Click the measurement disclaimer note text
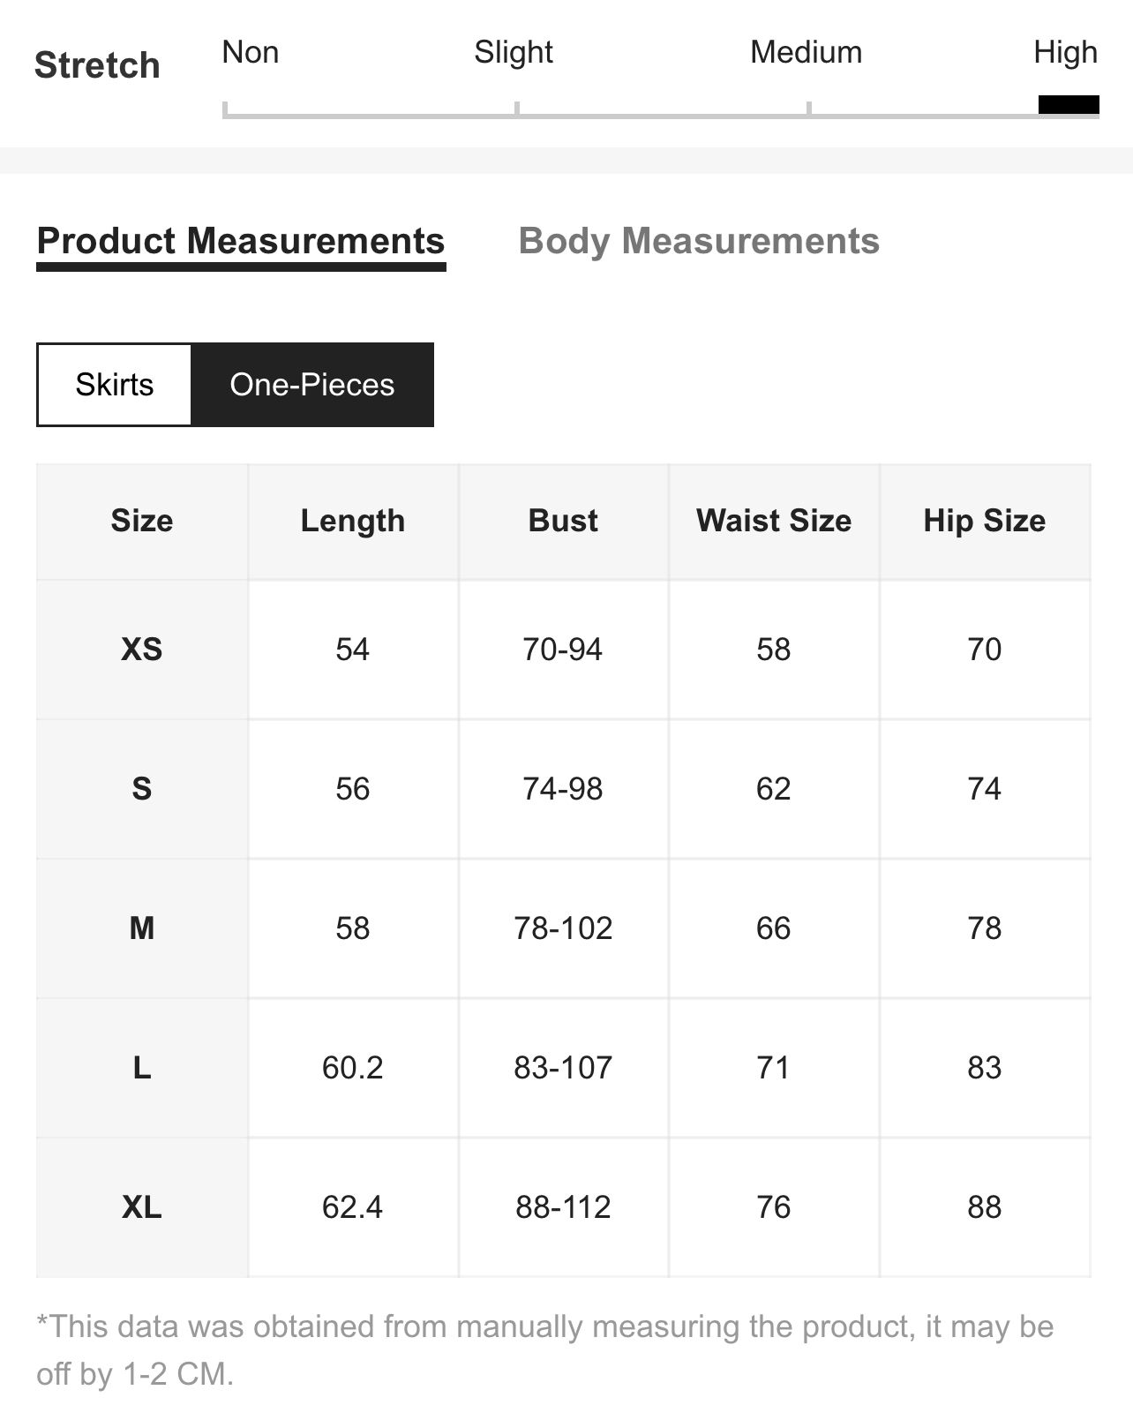 [x=545, y=1350]
